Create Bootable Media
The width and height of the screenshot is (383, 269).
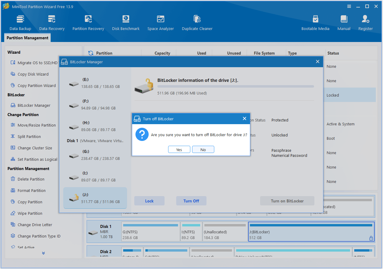click(315, 23)
